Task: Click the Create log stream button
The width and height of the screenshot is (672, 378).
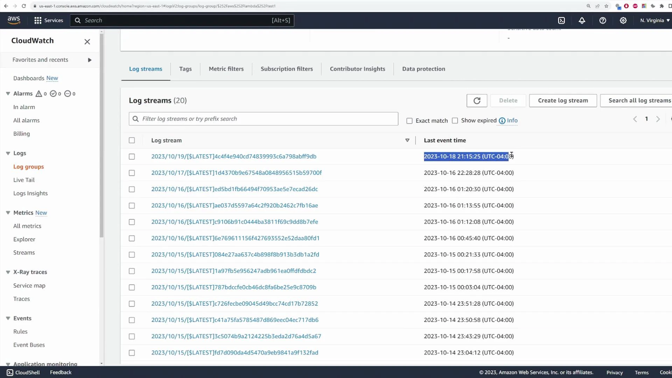Action: [x=563, y=100]
